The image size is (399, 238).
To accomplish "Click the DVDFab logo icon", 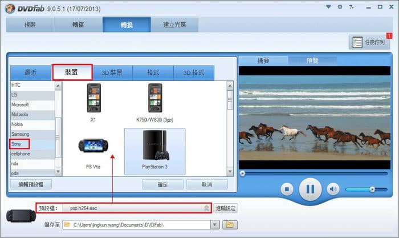I will click(x=10, y=9).
